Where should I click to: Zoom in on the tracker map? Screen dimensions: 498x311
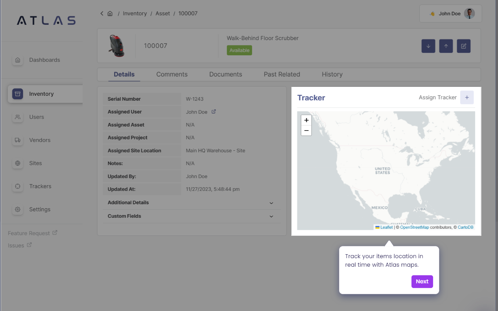pos(306,120)
